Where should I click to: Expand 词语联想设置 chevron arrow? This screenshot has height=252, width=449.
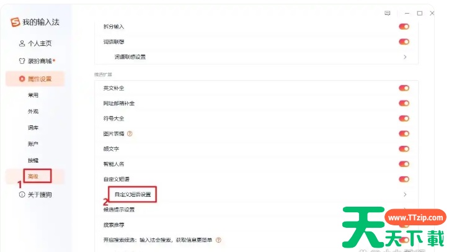tap(405, 56)
